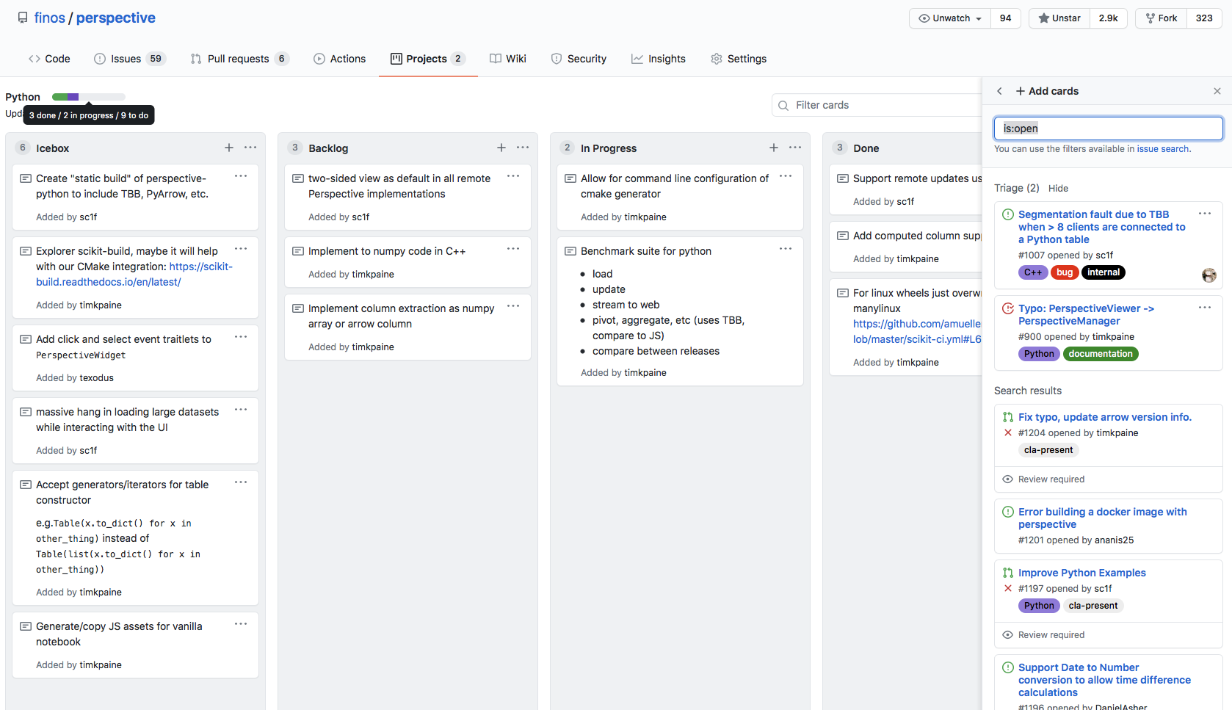Open menu for static build card

[241, 176]
